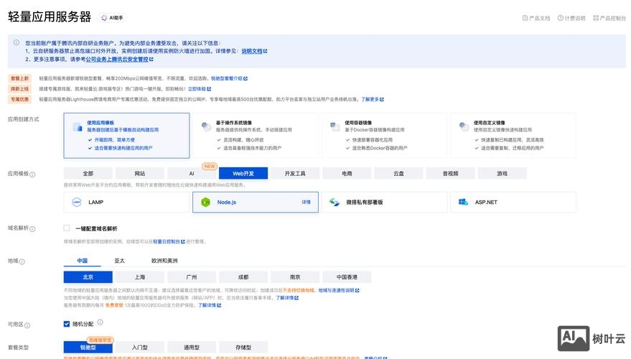Switch to 网站 template category
The image size is (631, 359).
pos(140,174)
